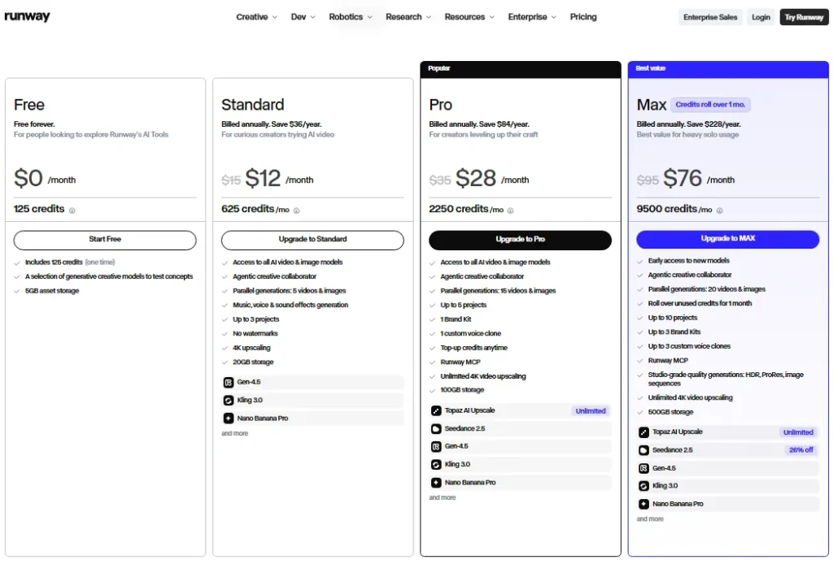This screenshot has width=833, height=564.
Task: Expand the Robotics menu chevron
Action: (370, 17)
